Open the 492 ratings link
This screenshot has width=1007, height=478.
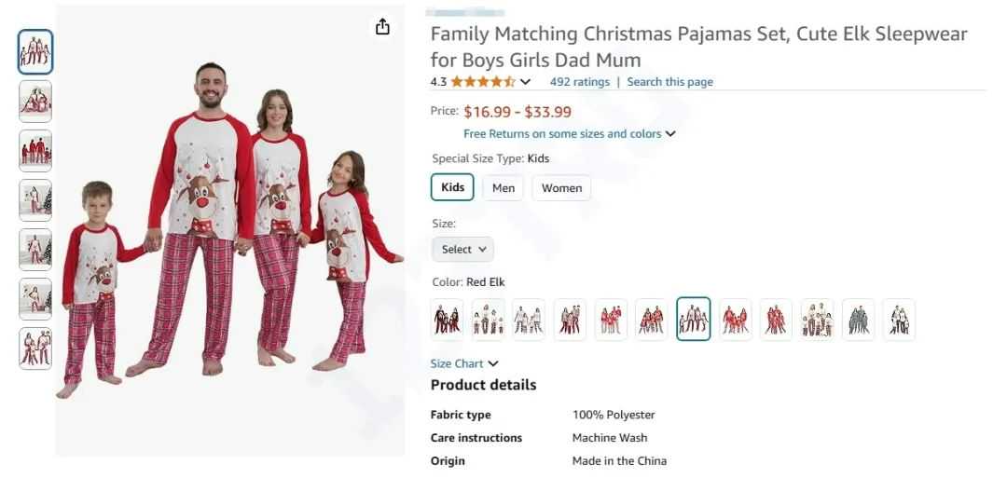[580, 82]
